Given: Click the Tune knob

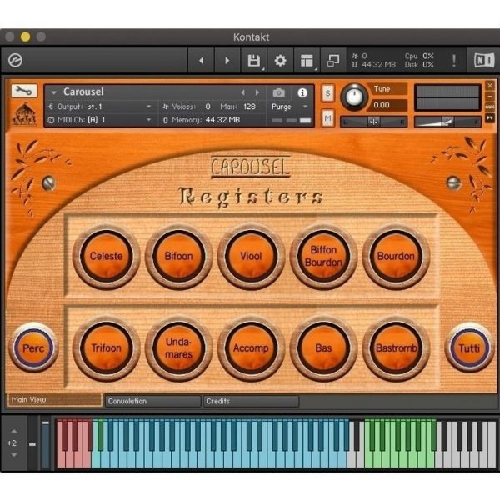Looking at the screenshot, I should tap(354, 97).
